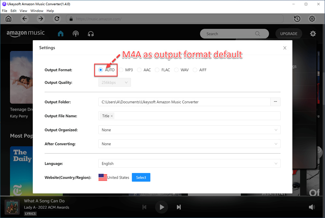The height and width of the screenshot is (218, 325).
Task: Click the search magnifier icon
Action: click(x=257, y=34)
